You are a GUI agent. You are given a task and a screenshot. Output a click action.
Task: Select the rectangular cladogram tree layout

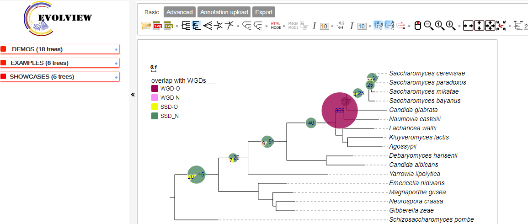click(186, 26)
